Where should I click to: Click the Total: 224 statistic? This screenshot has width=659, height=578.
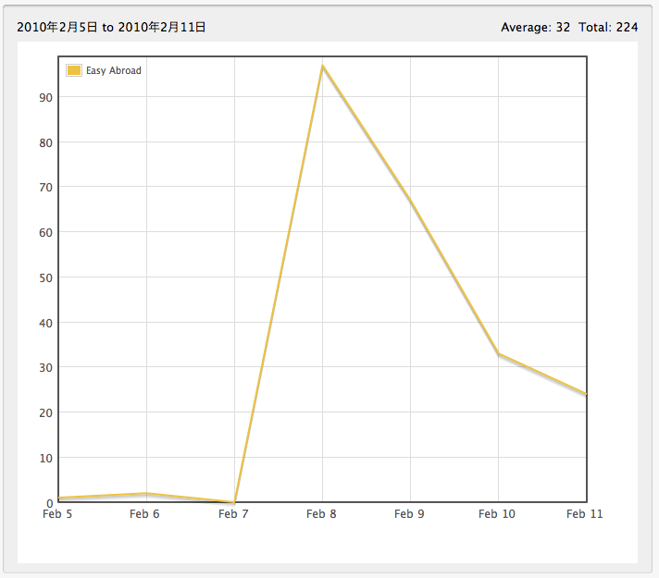pyautogui.click(x=608, y=28)
